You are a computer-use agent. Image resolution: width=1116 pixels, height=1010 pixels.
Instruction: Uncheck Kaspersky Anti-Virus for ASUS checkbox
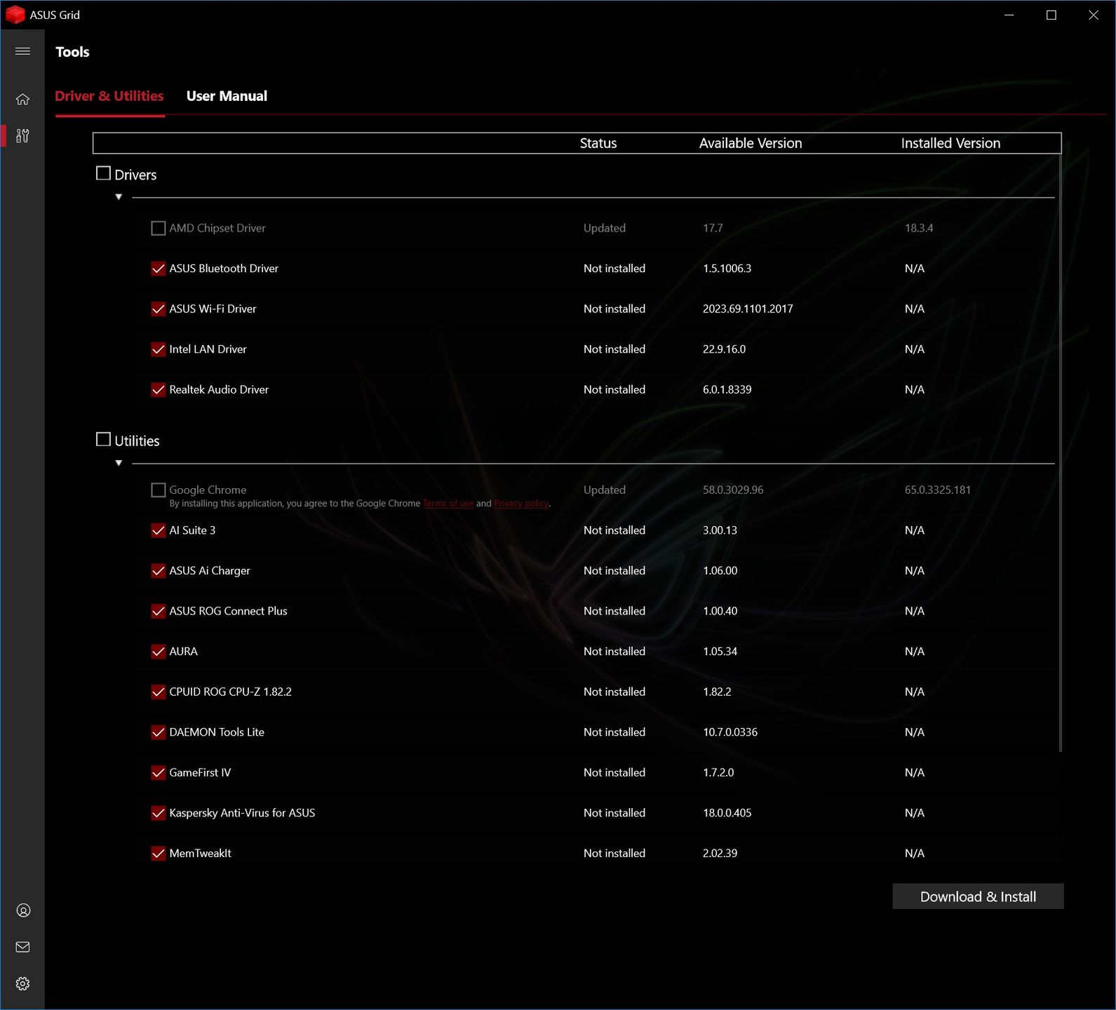[x=159, y=813]
